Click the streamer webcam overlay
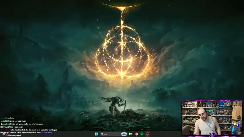 [x=212, y=118]
